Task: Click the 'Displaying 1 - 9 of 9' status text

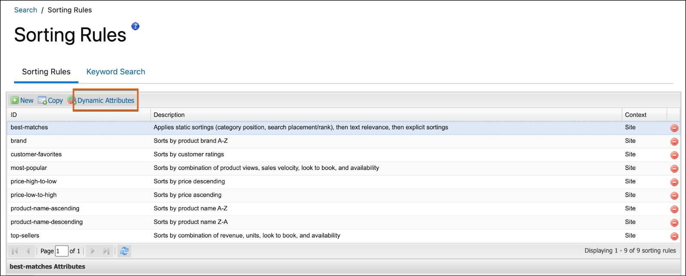Action: click(x=630, y=251)
